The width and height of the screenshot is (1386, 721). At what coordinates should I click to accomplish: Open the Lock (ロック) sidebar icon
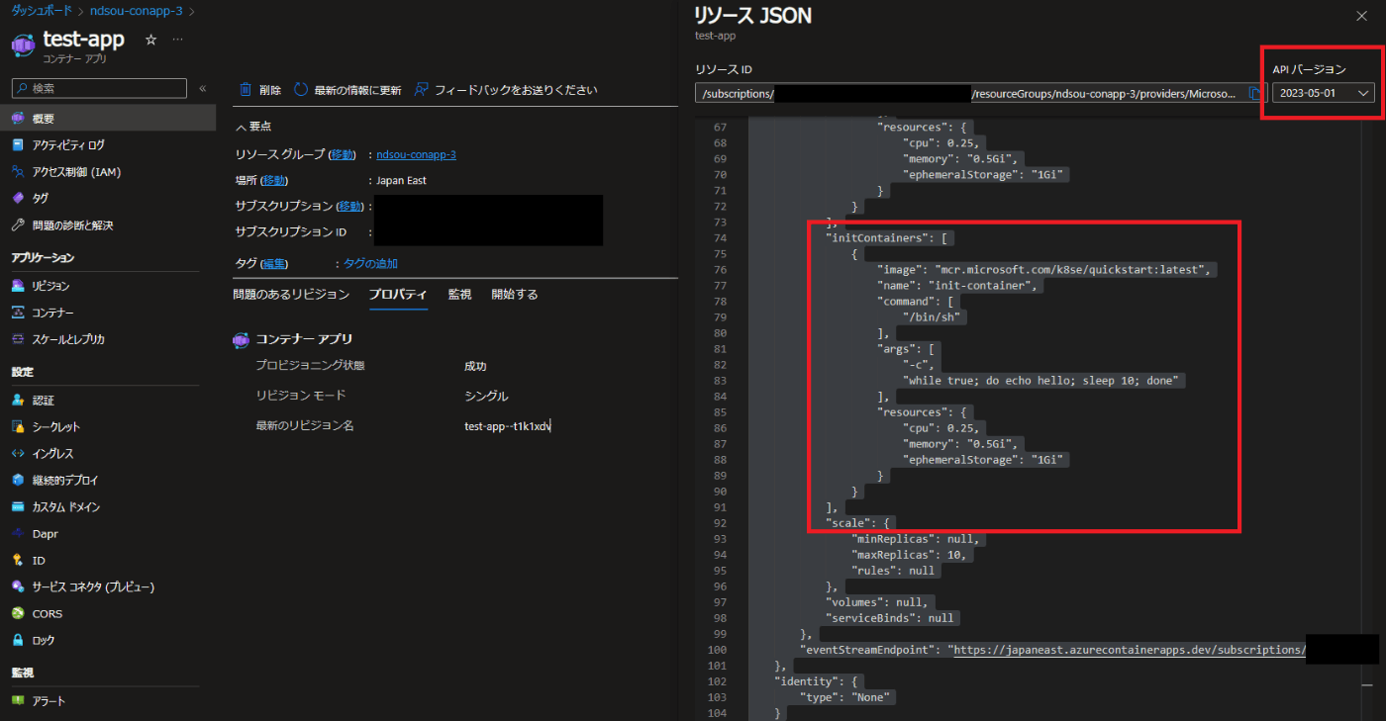point(17,641)
